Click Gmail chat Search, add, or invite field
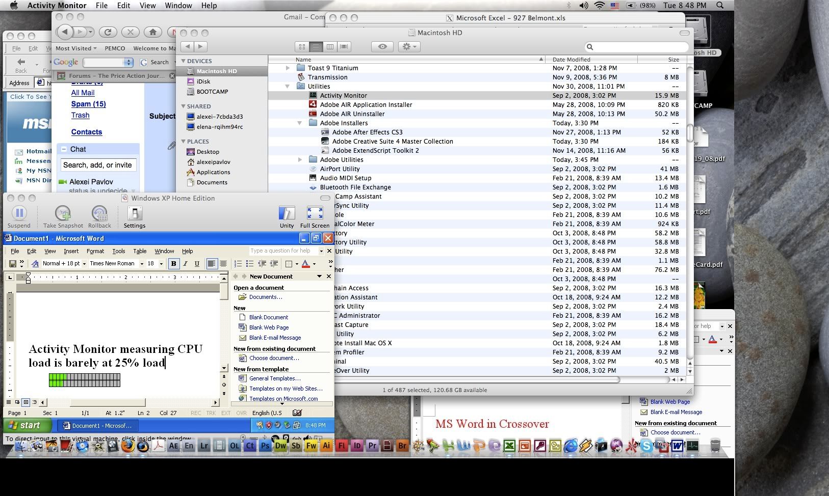This screenshot has width=829, height=496. (x=97, y=165)
